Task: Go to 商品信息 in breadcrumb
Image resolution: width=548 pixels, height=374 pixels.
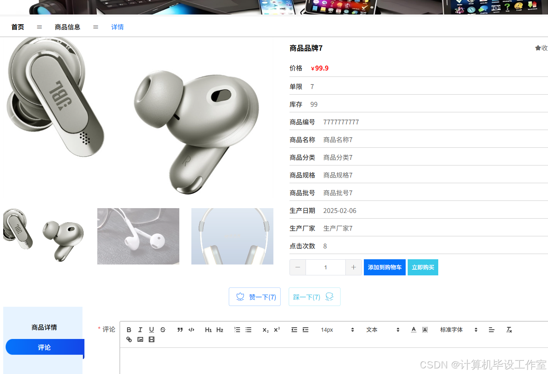Action: click(68, 27)
